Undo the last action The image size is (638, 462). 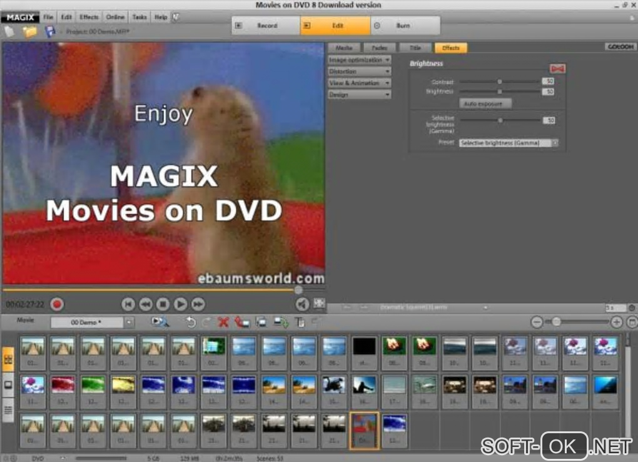190,322
